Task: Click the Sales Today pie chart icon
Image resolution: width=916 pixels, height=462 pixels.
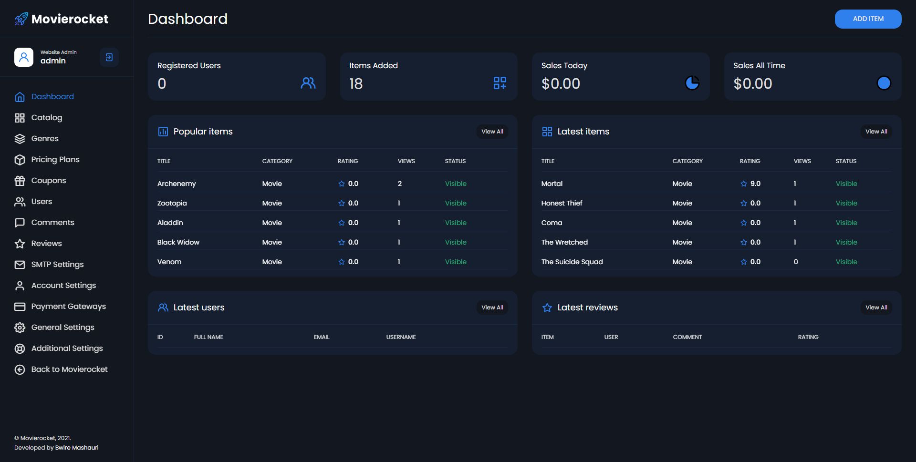Action: [692, 83]
